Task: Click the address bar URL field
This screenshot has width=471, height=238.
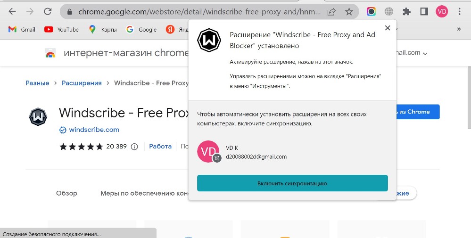Action: [x=199, y=12]
